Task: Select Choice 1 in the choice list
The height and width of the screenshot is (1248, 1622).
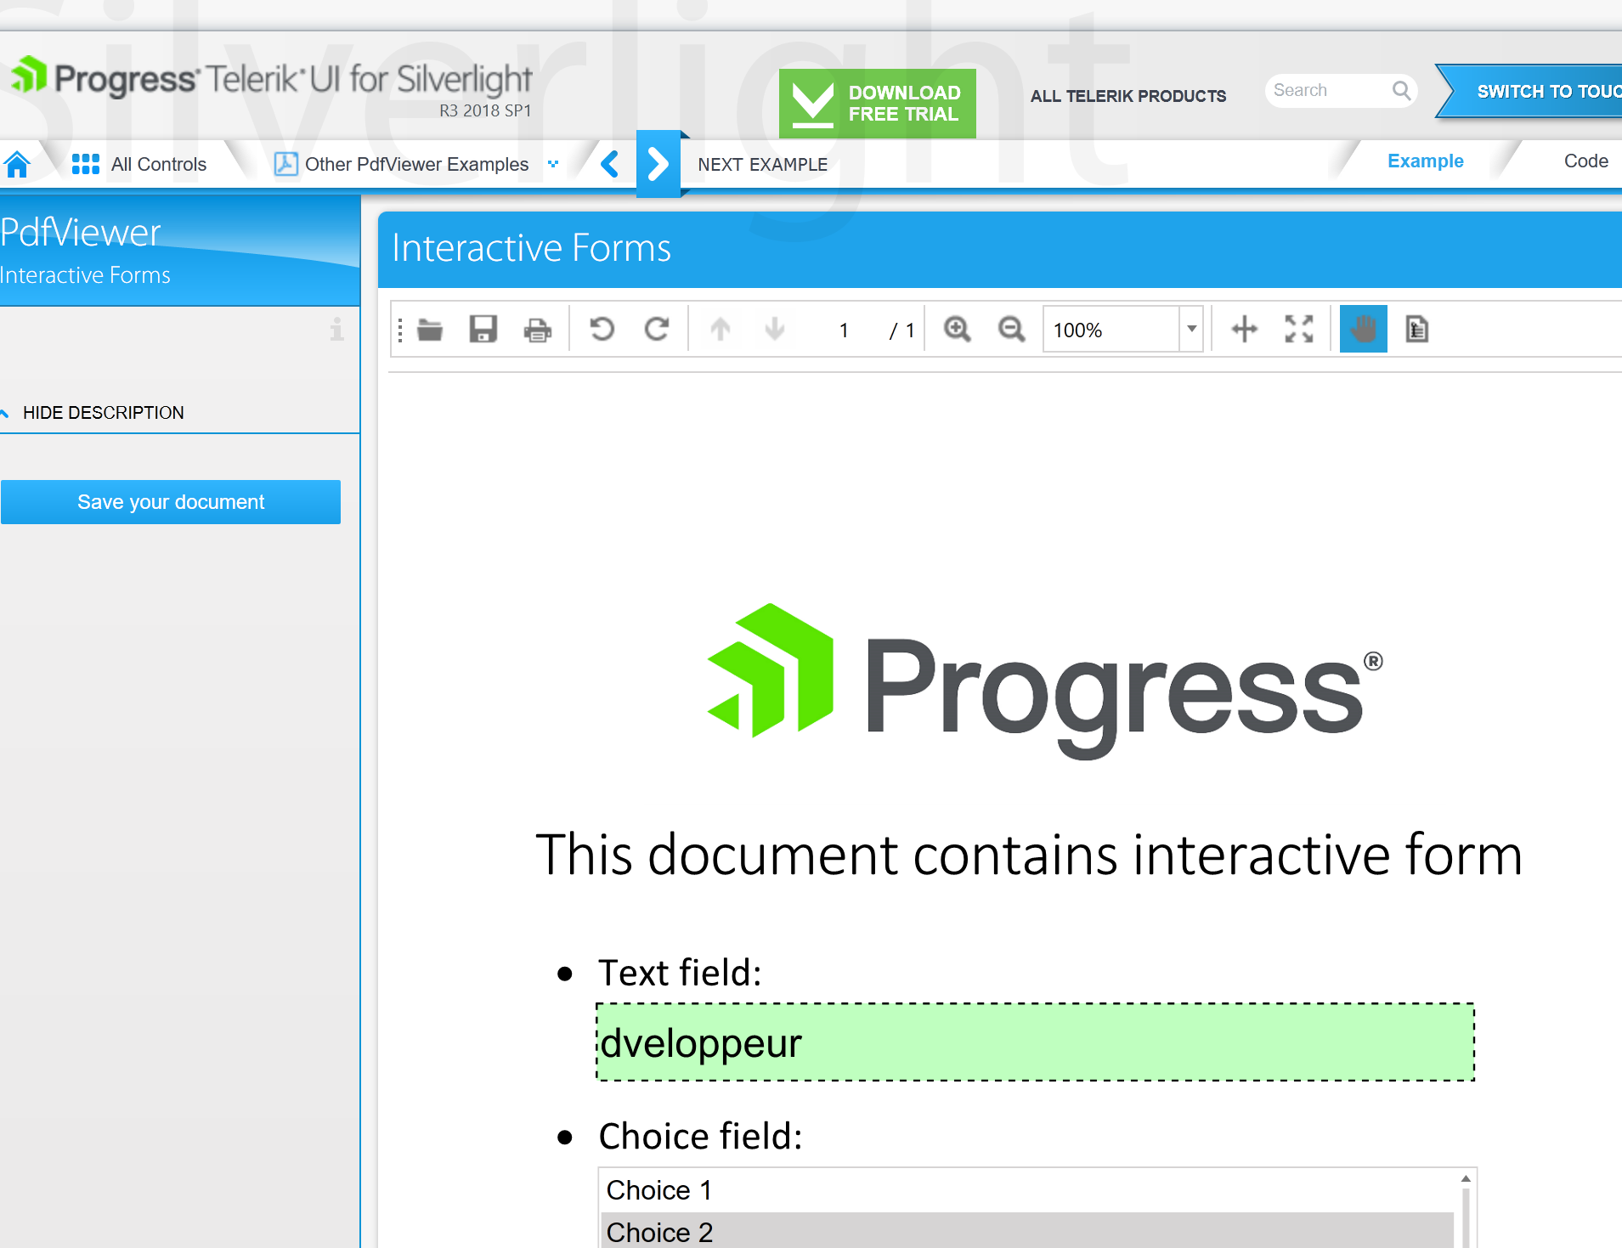Action: [1028, 1190]
